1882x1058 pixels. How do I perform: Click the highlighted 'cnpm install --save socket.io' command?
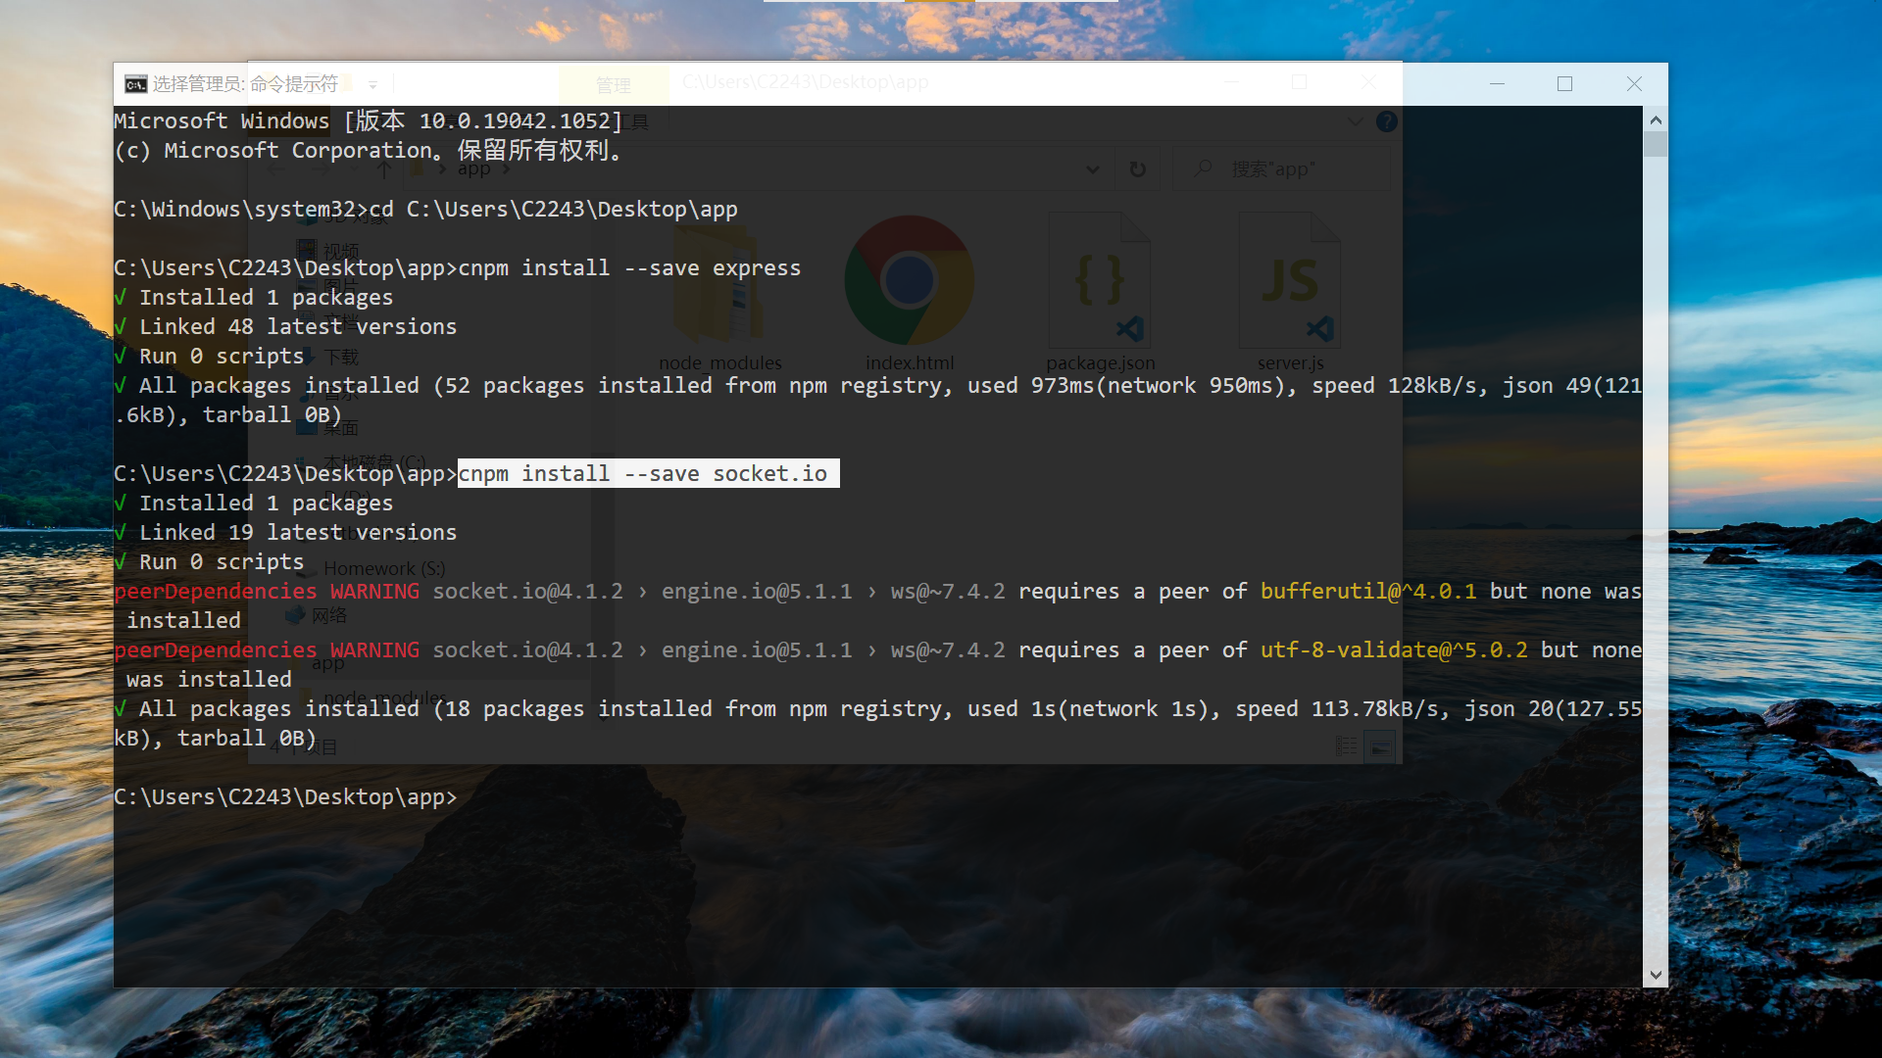click(648, 473)
